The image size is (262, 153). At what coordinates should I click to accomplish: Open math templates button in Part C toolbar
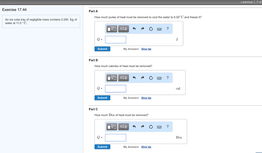pyautogui.click(x=112, y=127)
